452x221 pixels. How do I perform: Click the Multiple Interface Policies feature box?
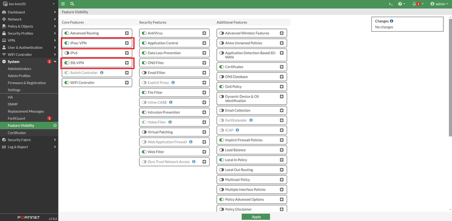click(x=252, y=190)
